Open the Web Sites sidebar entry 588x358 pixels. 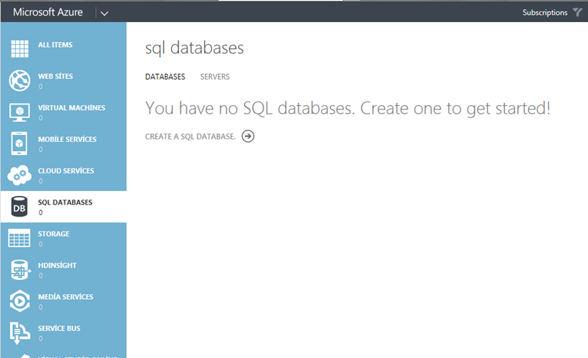63,80
